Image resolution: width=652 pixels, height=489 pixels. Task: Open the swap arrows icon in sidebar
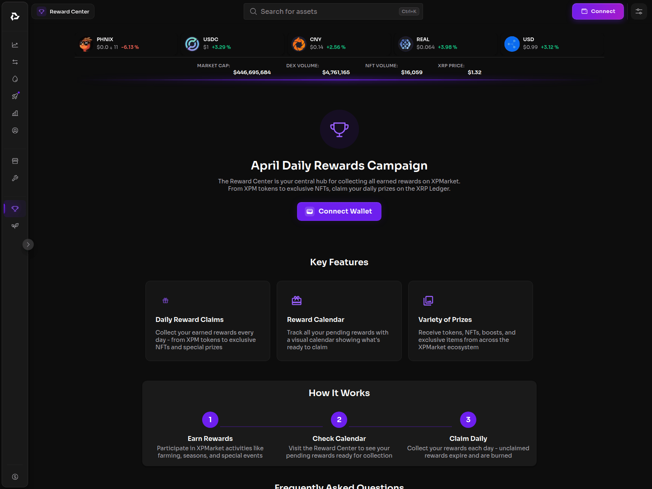point(15,62)
